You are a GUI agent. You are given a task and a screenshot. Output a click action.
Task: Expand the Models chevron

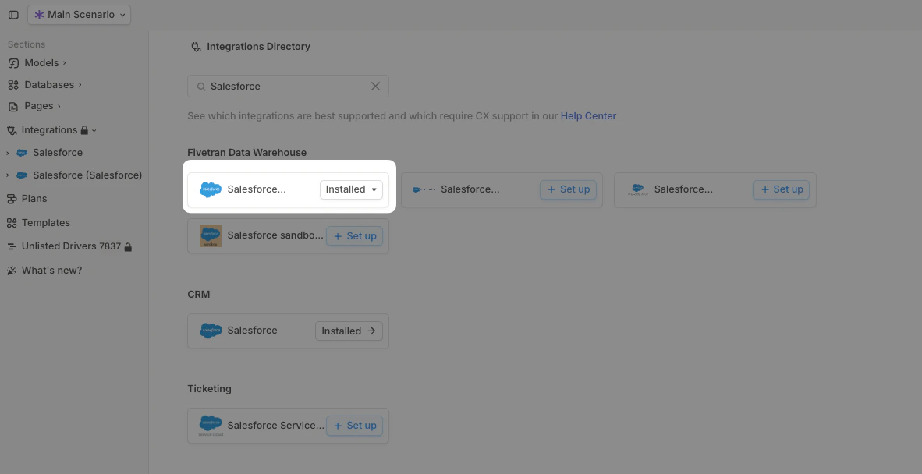point(64,63)
